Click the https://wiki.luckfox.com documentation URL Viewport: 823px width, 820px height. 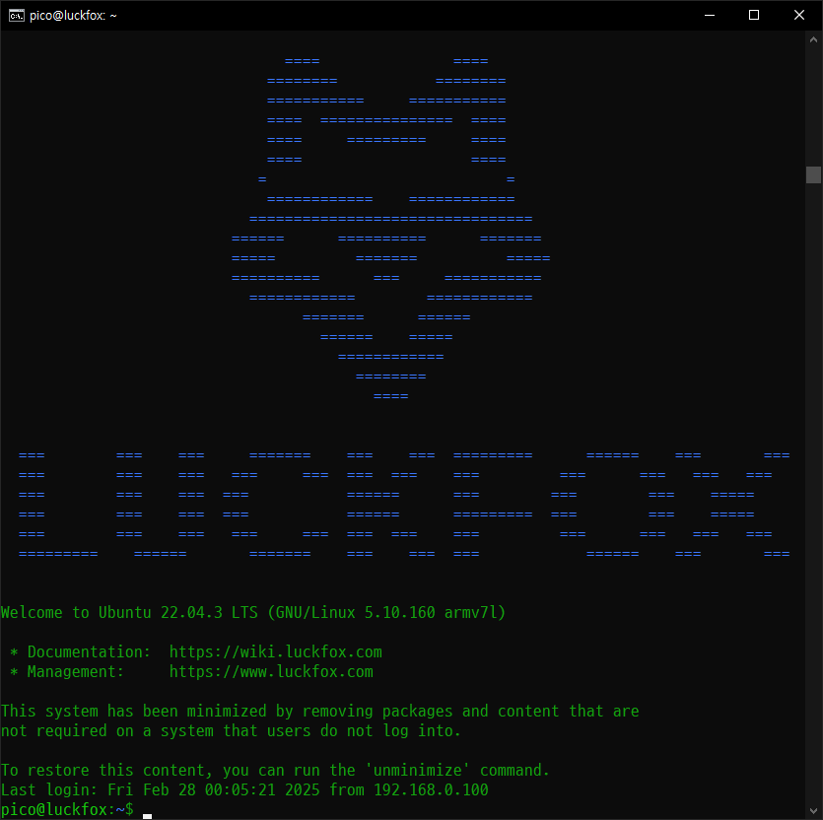coord(276,651)
